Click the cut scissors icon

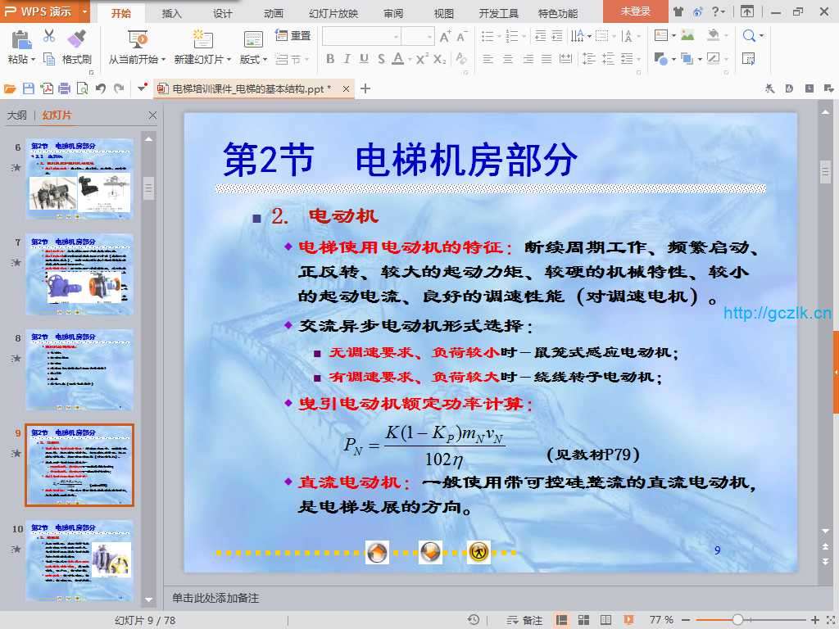[x=49, y=36]
